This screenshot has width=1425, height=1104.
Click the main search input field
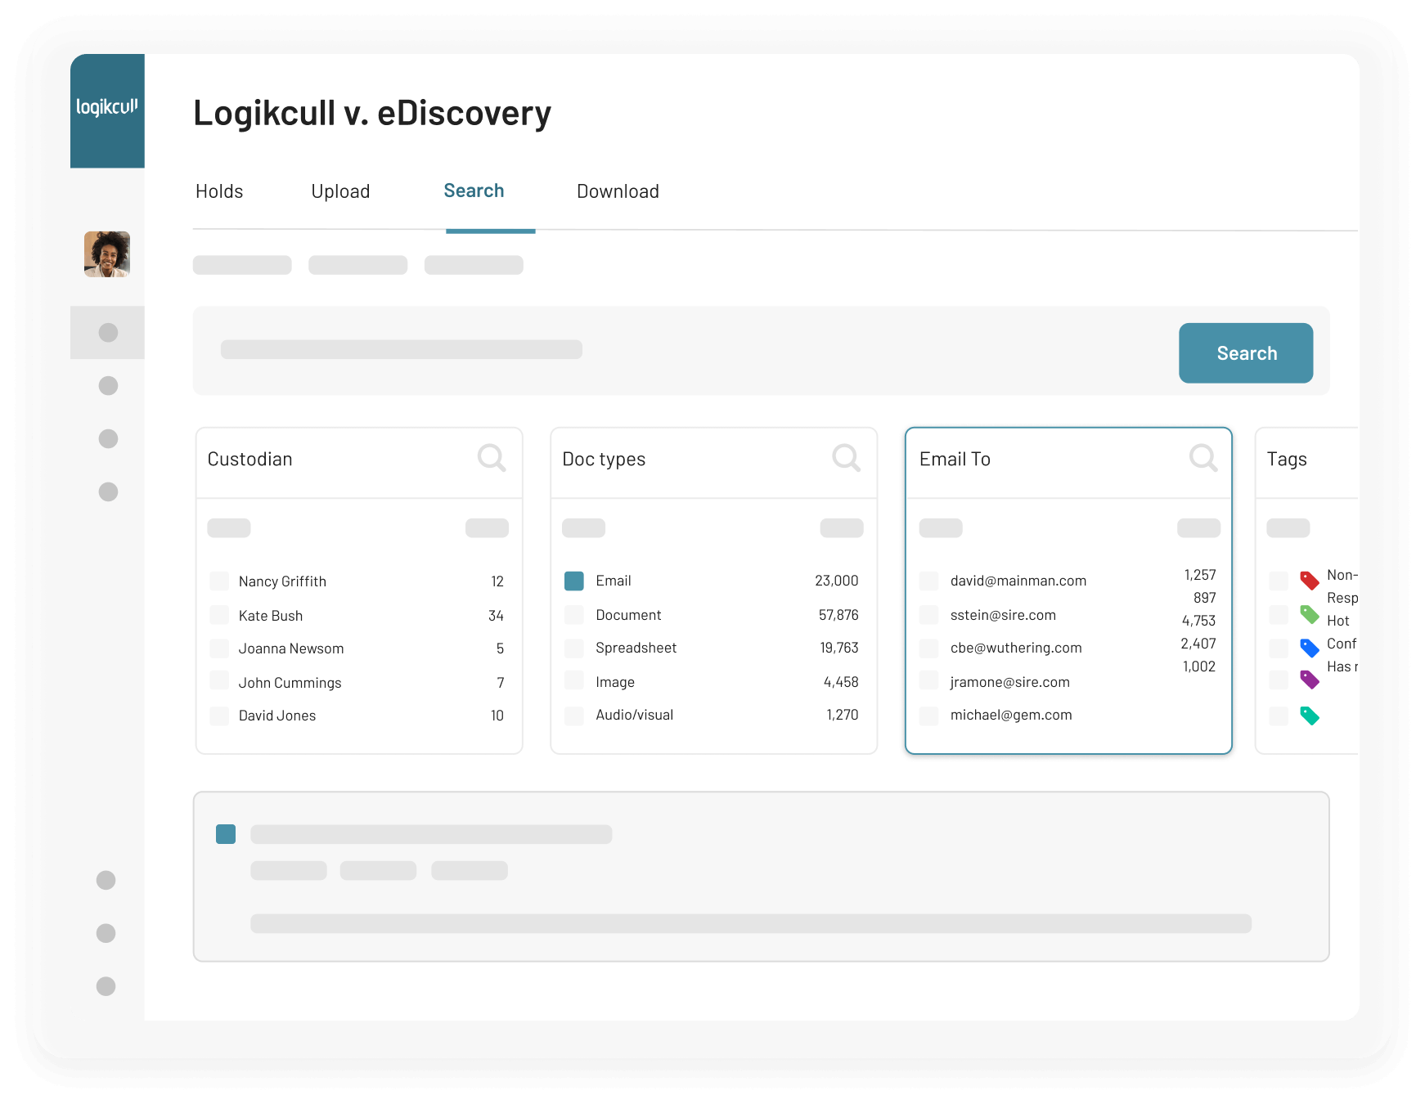tap(401, 350)
